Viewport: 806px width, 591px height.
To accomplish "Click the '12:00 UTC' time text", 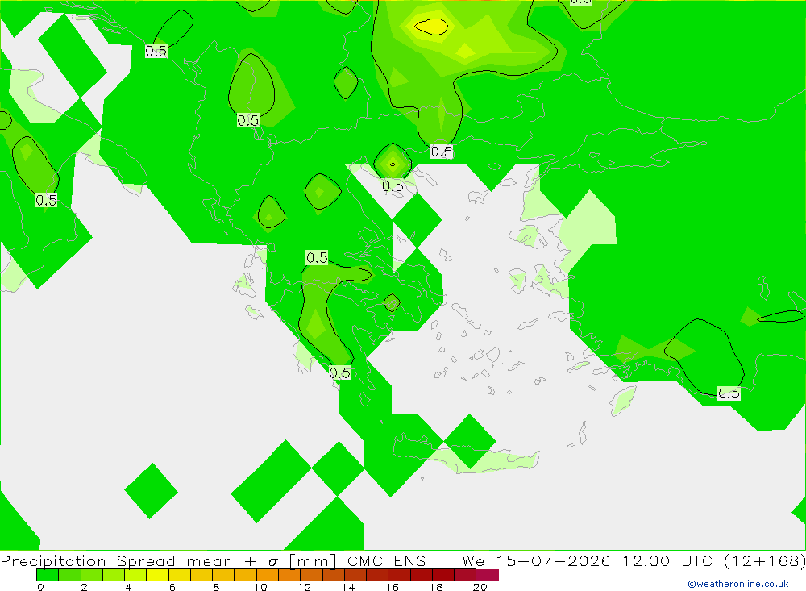I will [669, 560].
